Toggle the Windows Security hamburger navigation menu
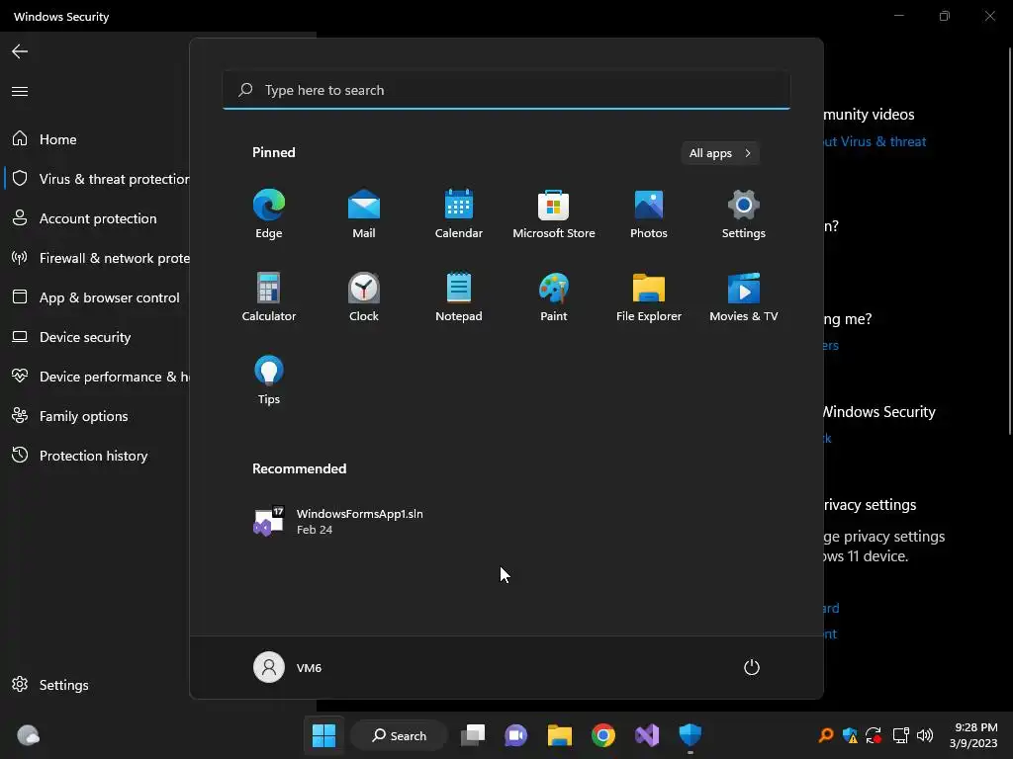 (x=20, y=91)
